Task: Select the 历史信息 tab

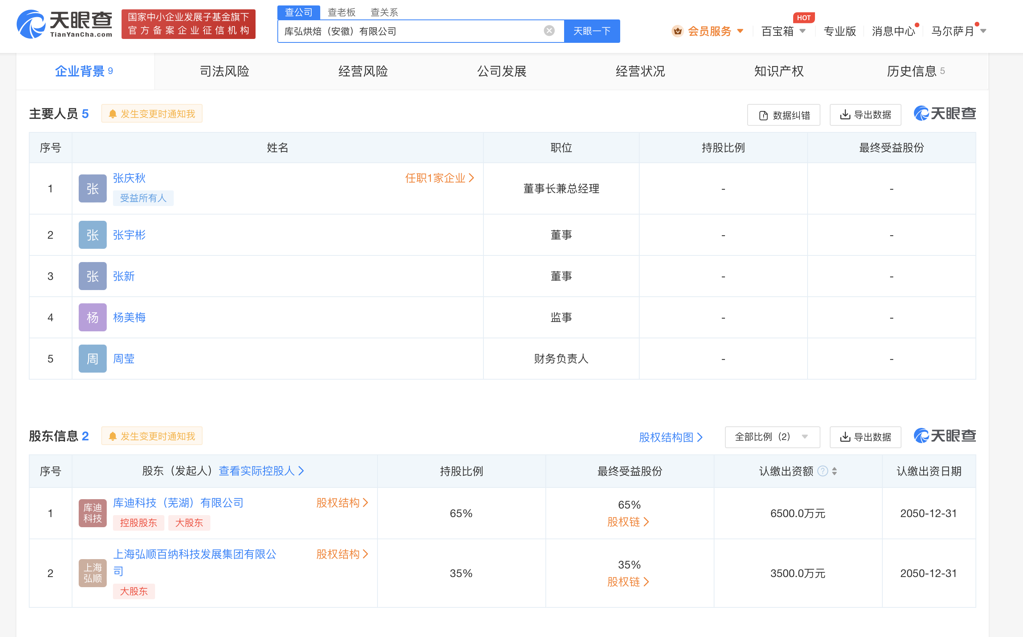Action: point(915,71)
